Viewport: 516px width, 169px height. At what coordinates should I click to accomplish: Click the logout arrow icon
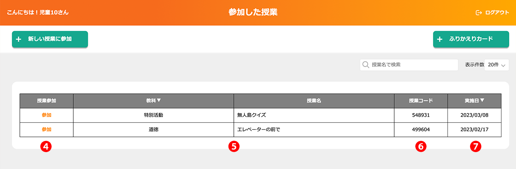click(479, 12)
